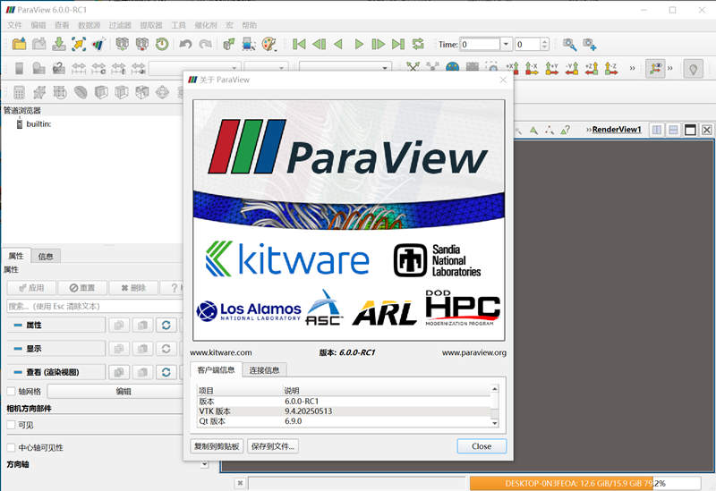The height and width of the screenshot is (491, 716).
Task: Jump to Last Frame
Action: tap(398, 44)
